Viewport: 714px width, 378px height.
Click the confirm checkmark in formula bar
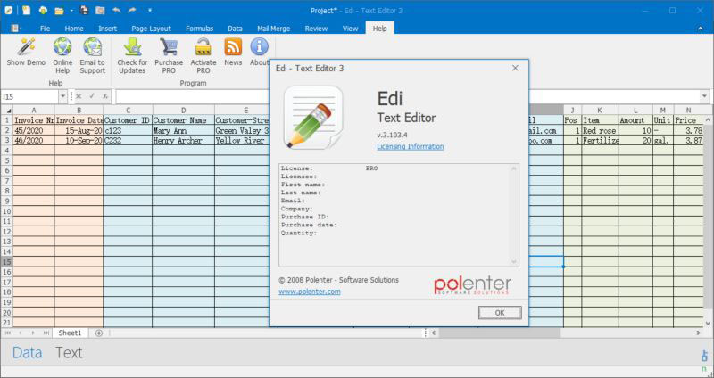92,96
